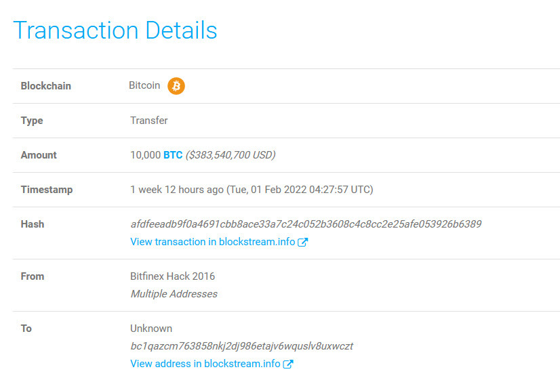Select the transaction hash string
The width and height of the screenshot is (560, 378).
click(x=306, y=224)
